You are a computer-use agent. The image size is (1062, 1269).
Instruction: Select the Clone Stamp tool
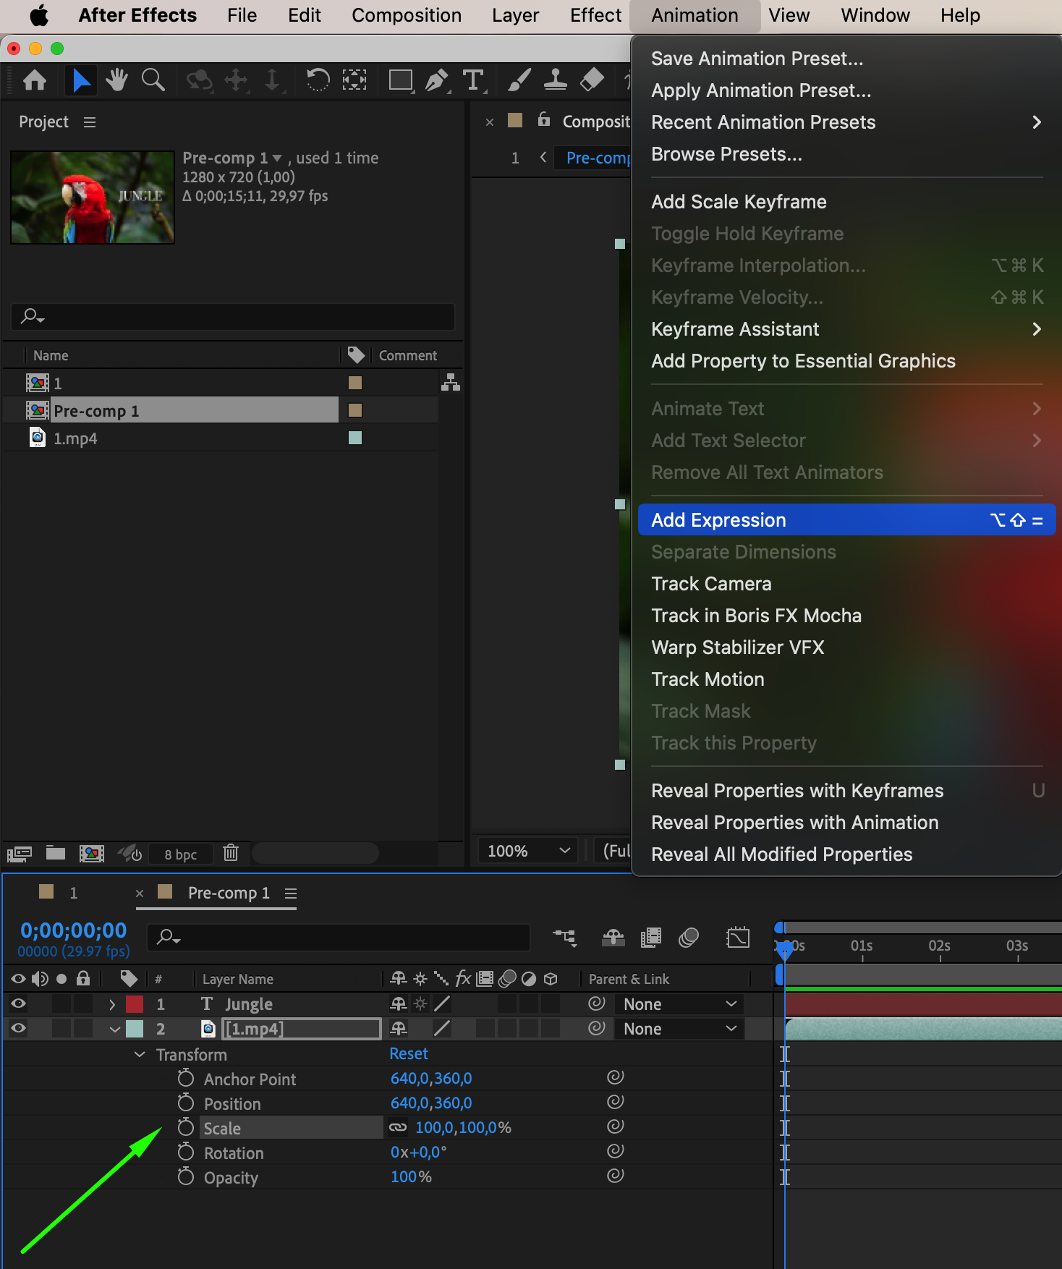click(x=555, y=80)
